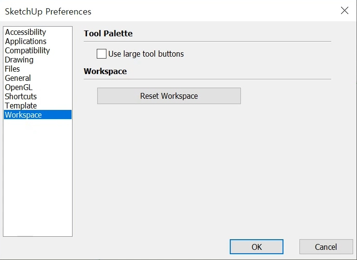
Task: Open the Drawing preferences category
Action: coord(38,60)
